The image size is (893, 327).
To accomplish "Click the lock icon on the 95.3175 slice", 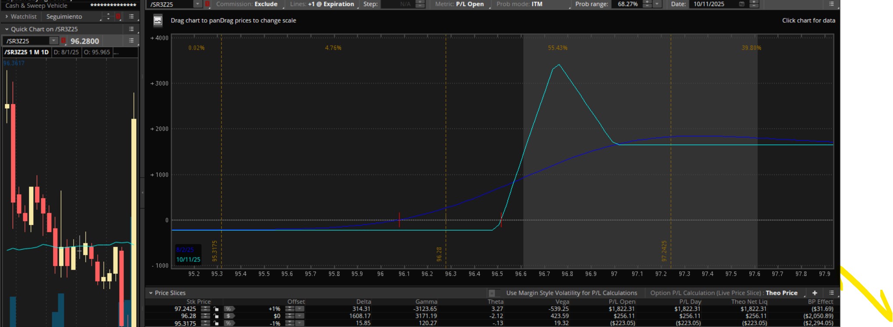I will point(216,323).
